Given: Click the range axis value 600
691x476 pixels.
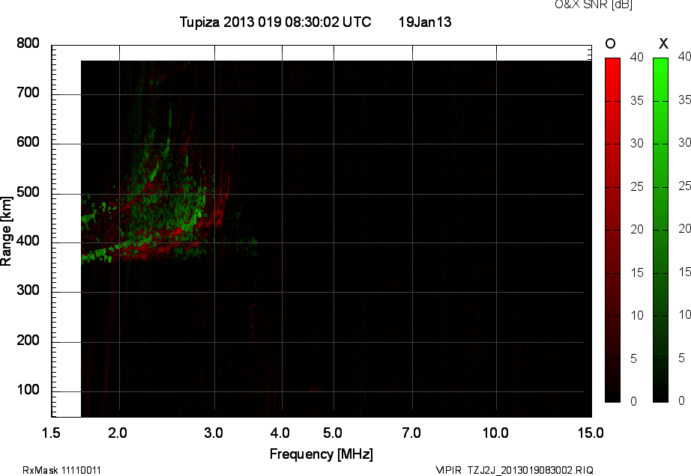Looking at the screenshot, I should (x=28, y=141).
